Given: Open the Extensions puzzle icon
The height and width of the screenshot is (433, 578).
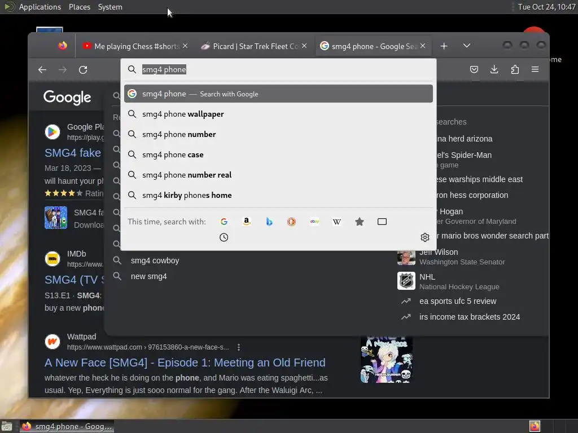Looking at the screenshot, I should tap(515, 69).
